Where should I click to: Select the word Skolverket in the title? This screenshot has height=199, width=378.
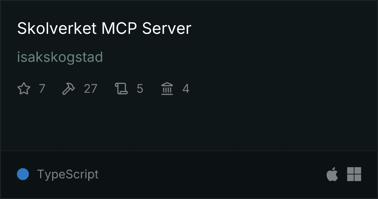click(57, 28)
